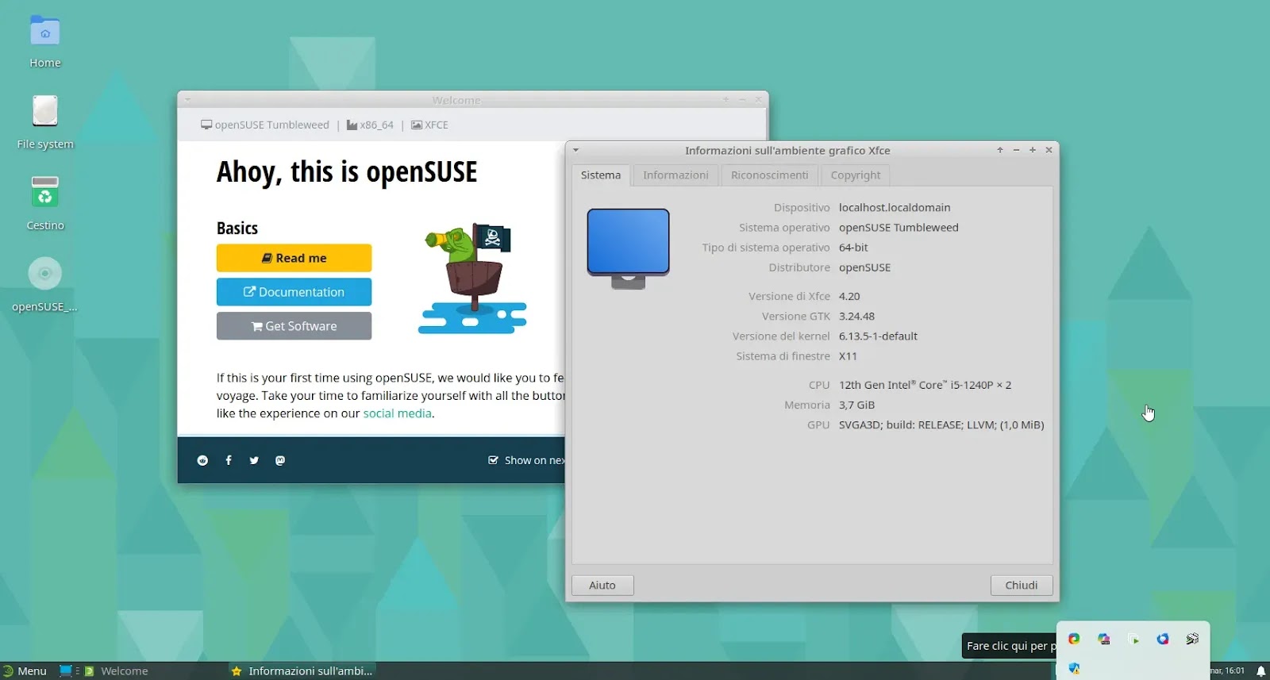Click the green play-arrow tray icon
This screenshot has height=680, width=1270.
point(1133,640)
